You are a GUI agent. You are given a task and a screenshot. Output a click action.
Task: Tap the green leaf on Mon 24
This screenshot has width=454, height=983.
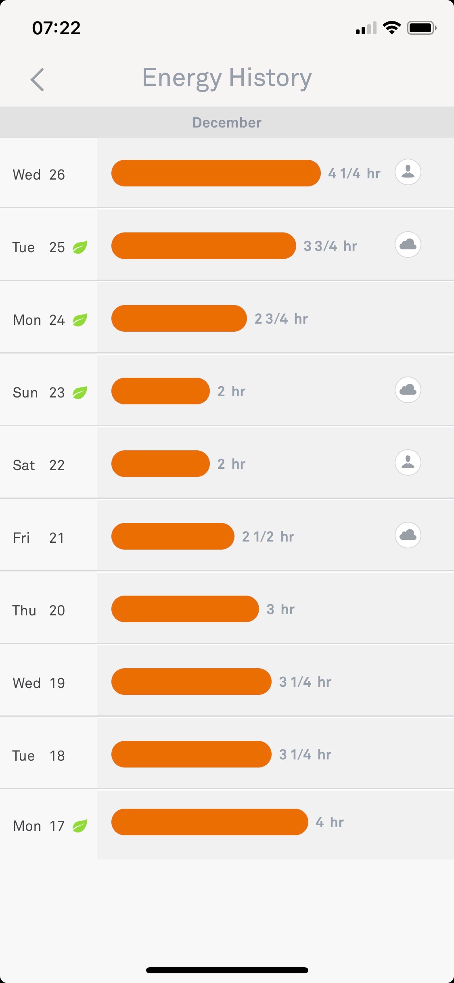click(x=80, y=320)
